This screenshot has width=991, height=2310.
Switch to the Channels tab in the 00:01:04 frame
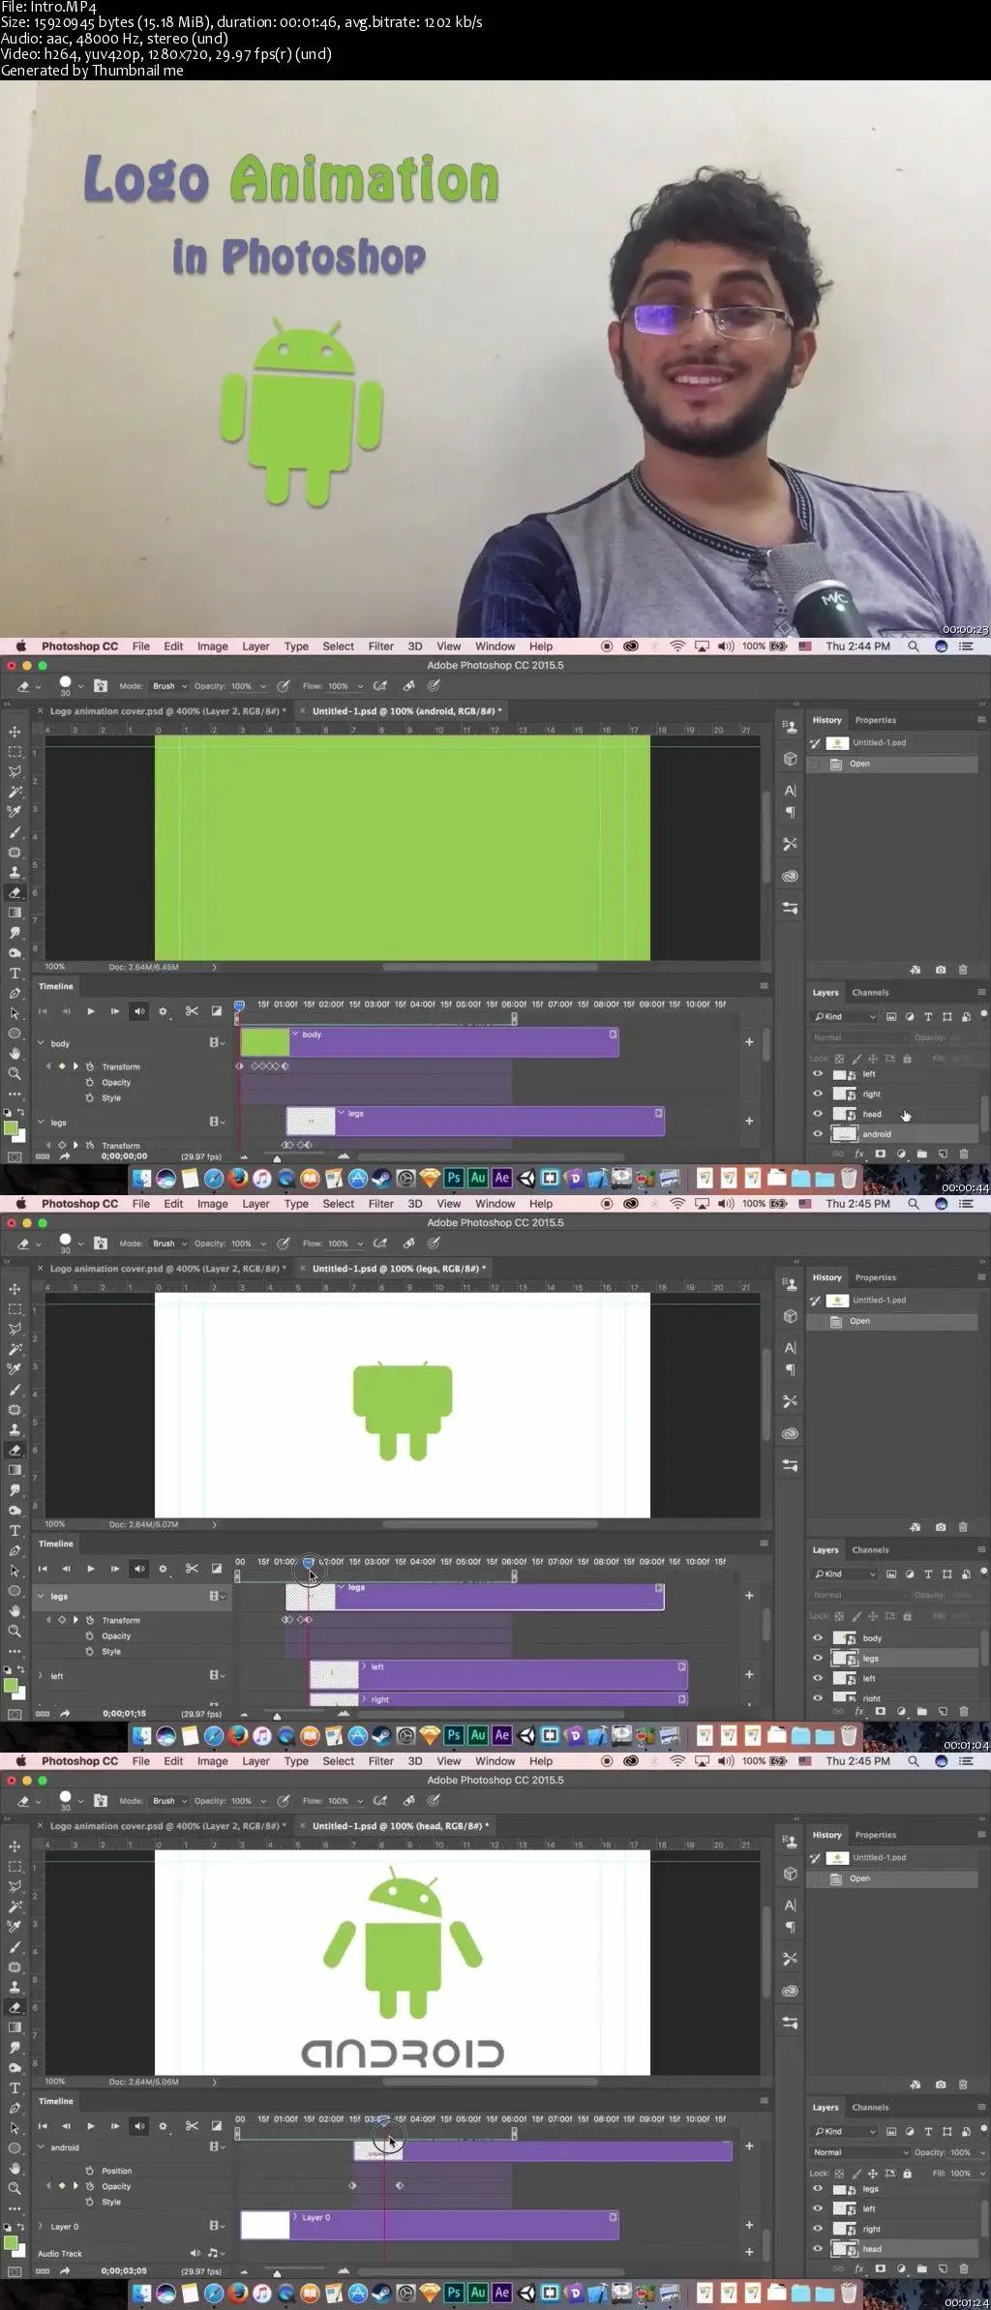pyautogui.click(x=870, y=1549)
